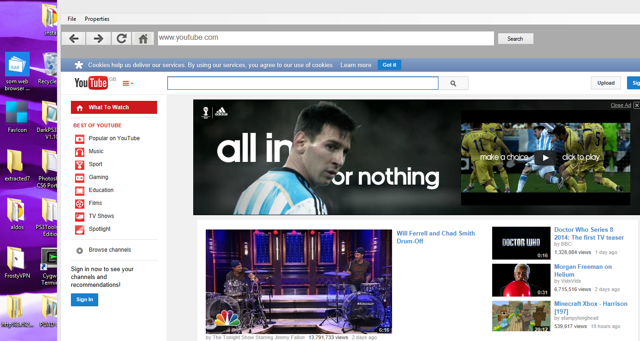Screen dimensions: 640x341
Task: Click the drum-off video thumbnail
Action: [x=299, y=282]
